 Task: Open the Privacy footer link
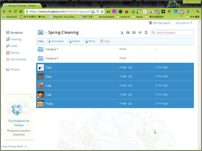[12, 146]
